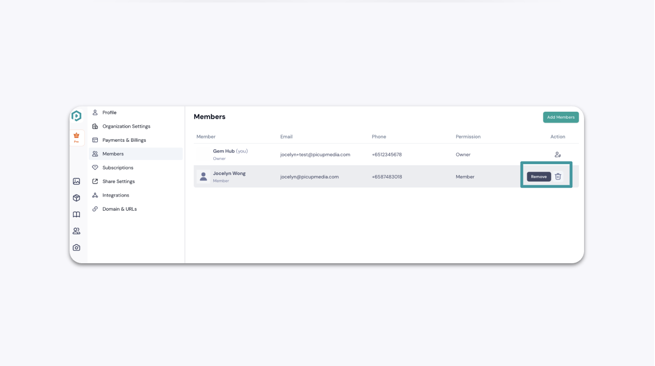655x366 pixels.
Task: Click email jocelyn@picupmedia.com
Action: click(310, 177)
